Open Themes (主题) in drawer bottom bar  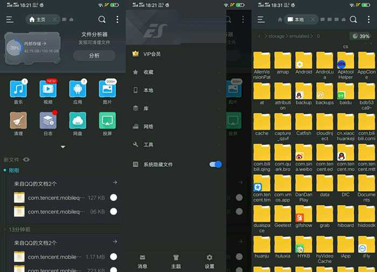176,262
